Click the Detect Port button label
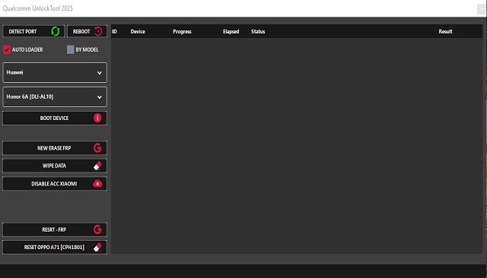Image resolution: width=487 pixels, height=278 pixels. pos(23,32)
